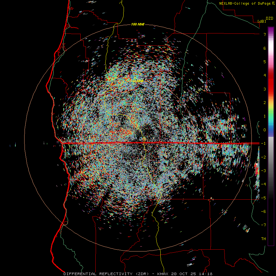Image resolution: width=276 pixels, height=276 pixels.
Task: Click the TH threshold label
Action: [x=263, y=239]
